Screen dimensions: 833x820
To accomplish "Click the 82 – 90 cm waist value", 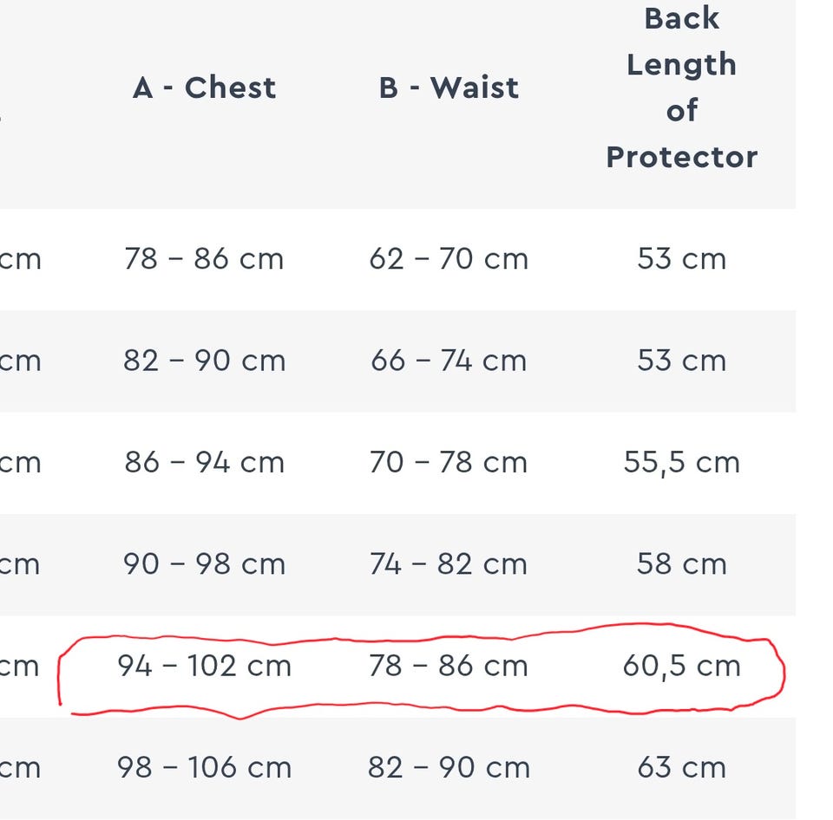I will [x=449, y=768].
